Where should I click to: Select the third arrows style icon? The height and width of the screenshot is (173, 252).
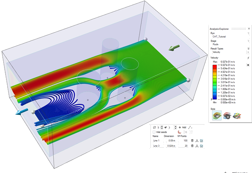pyautogui.click(x=238, y=115)
